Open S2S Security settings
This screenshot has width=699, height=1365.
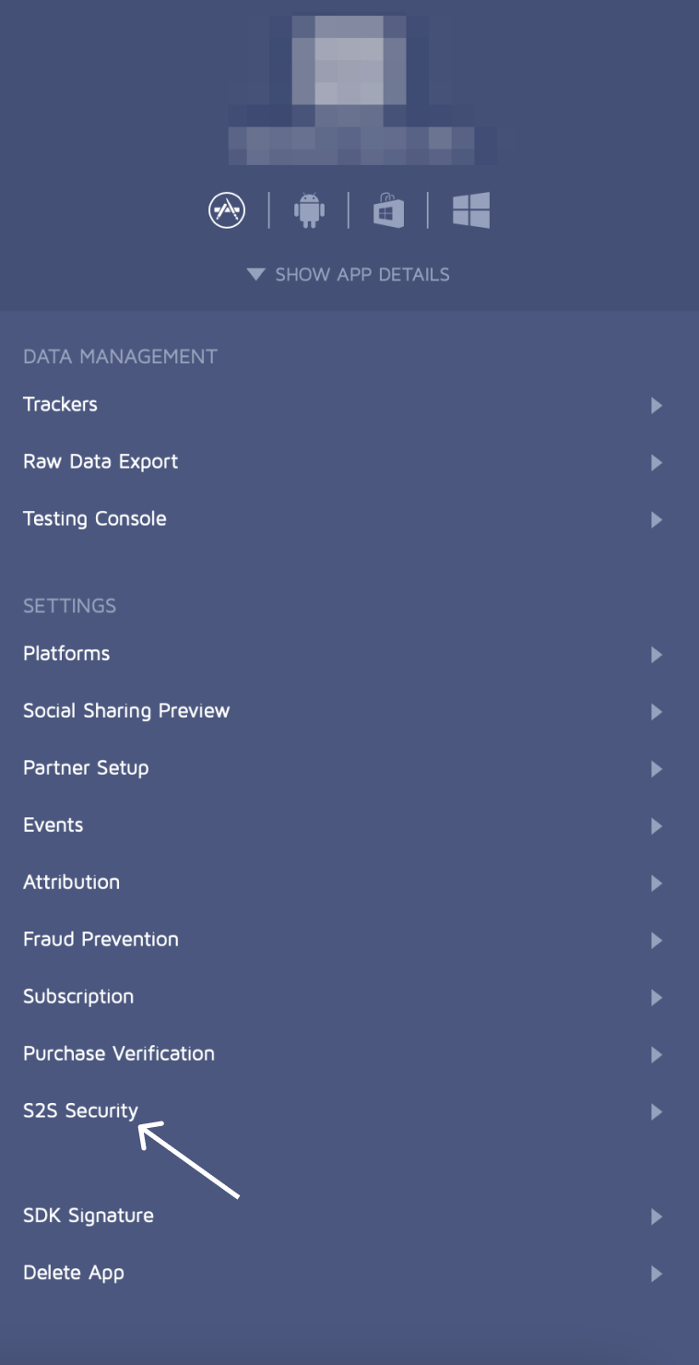pyautogui.click(x=80, y=1111)
